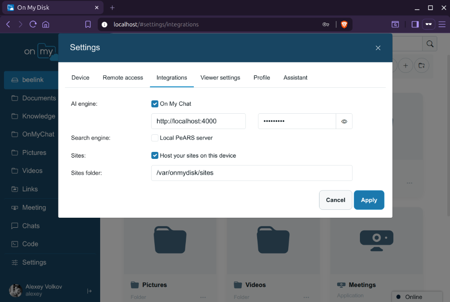Open the tab search icon left of the sidebar panel icon
The height and width of the screenshot is (302, 450).
click(x=395, y=24)
